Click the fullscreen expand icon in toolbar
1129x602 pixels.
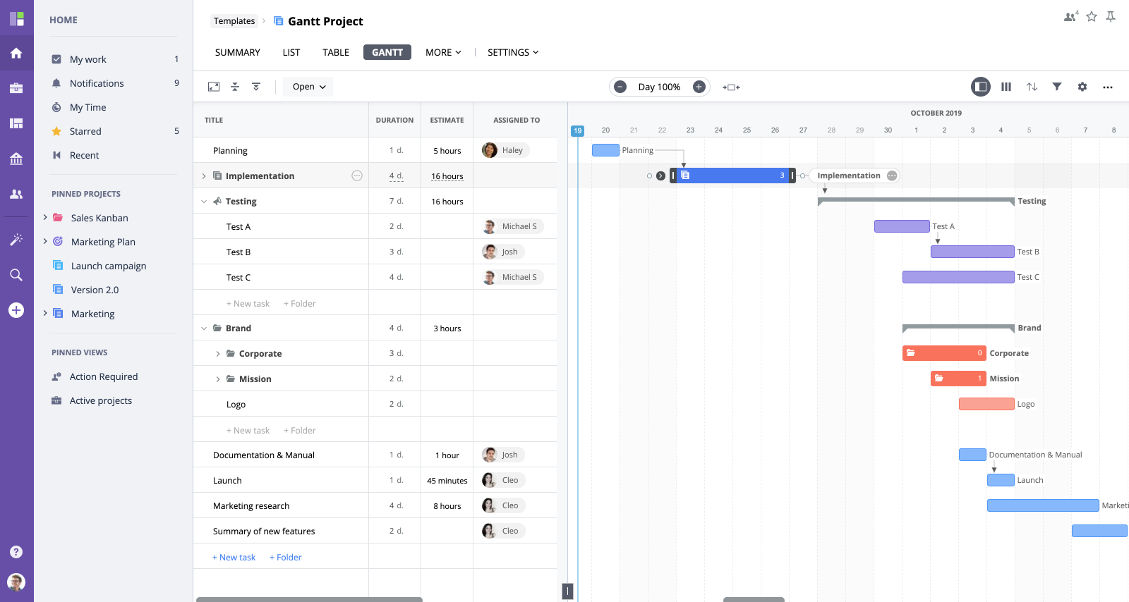(214, 87)
